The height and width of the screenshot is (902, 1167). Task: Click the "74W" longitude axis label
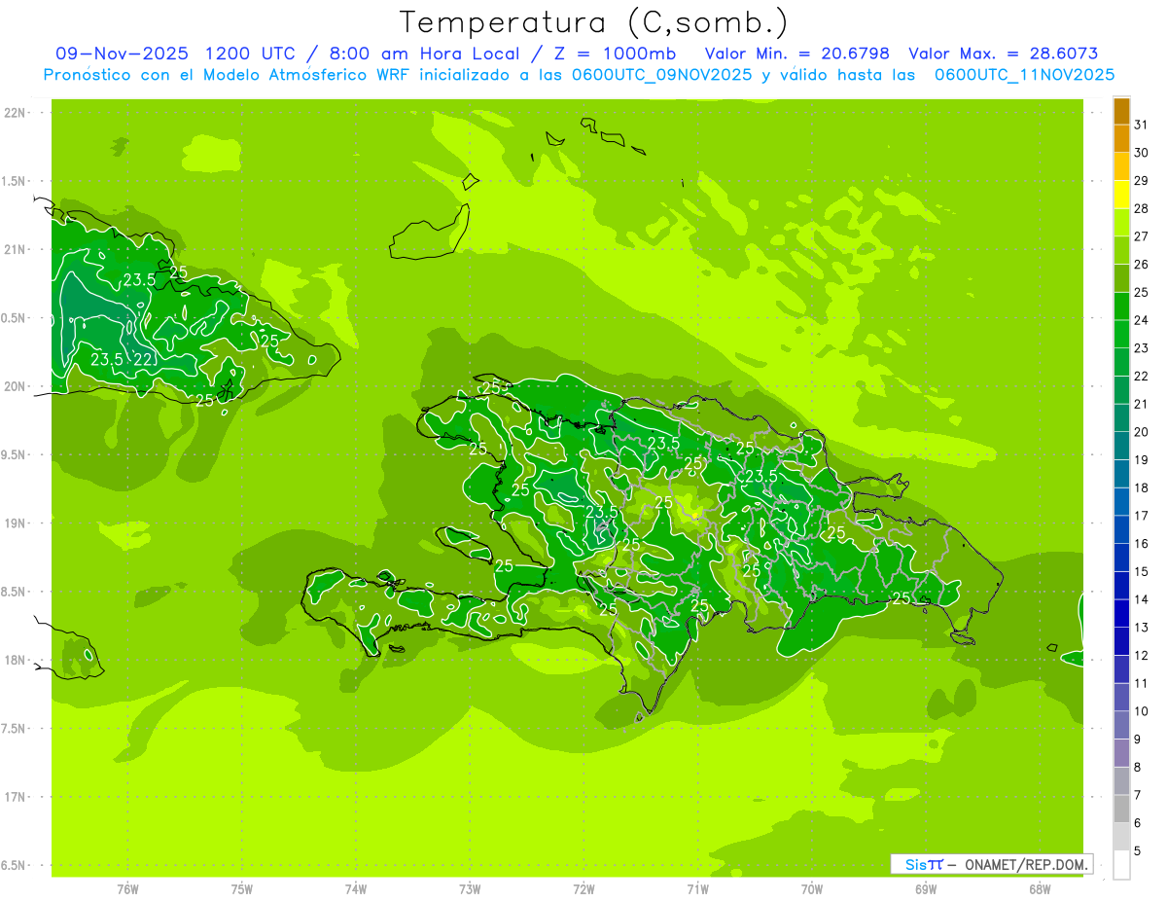coord(356,889)
